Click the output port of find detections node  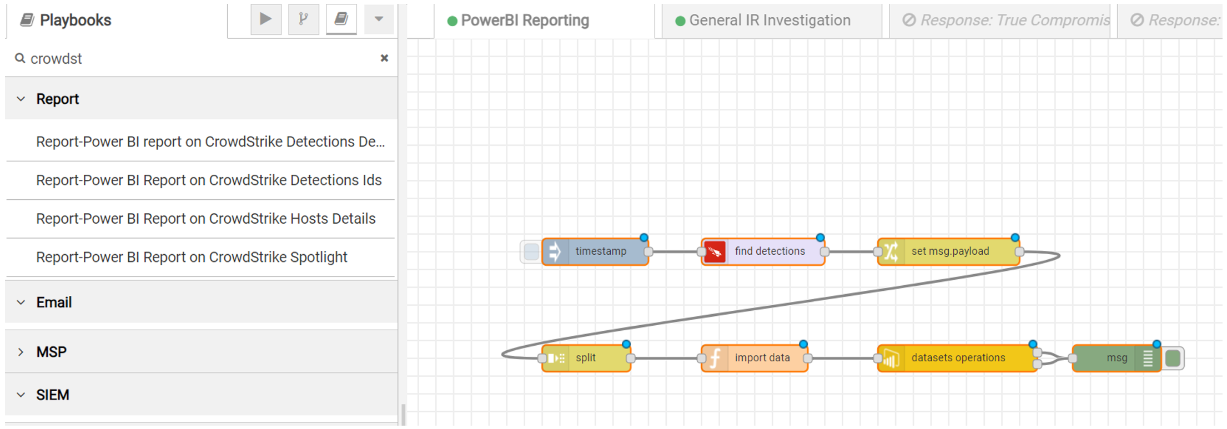[824, 252]
